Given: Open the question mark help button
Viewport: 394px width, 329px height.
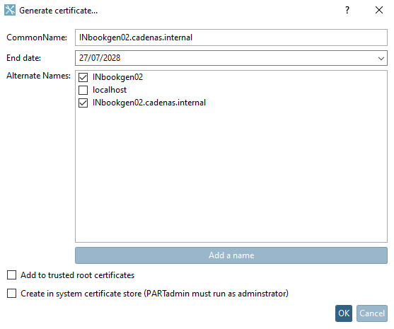Looking at the screenshot, I should coord(347,10).
